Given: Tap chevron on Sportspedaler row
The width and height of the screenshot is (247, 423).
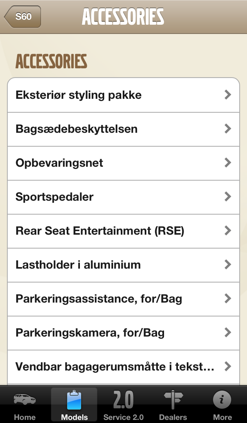Looking at the screenshot, I should pyautogui.click(x=228, y=197).
